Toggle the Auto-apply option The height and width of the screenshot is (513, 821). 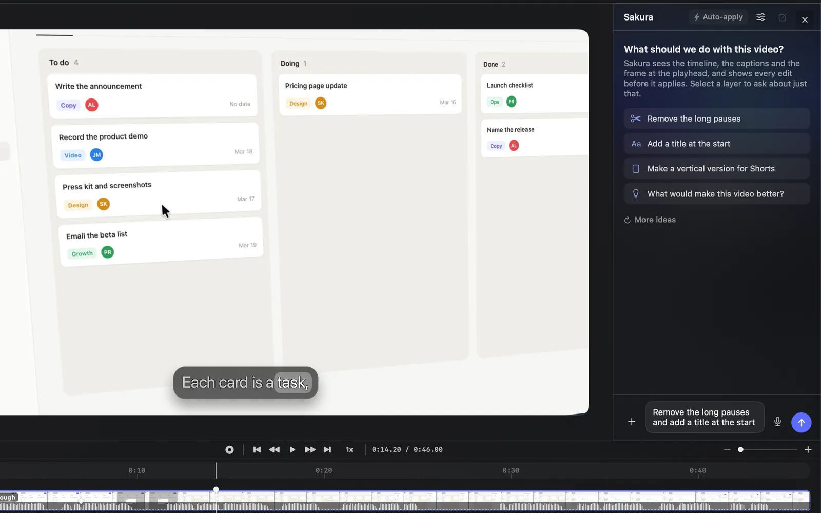click(x=718, y=17)
